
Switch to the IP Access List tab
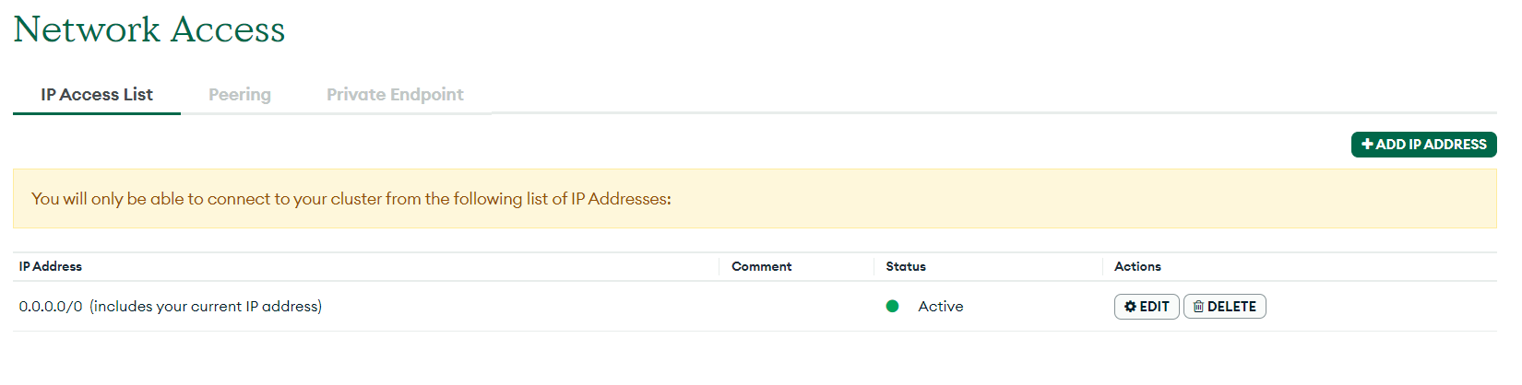pos(97,95)
